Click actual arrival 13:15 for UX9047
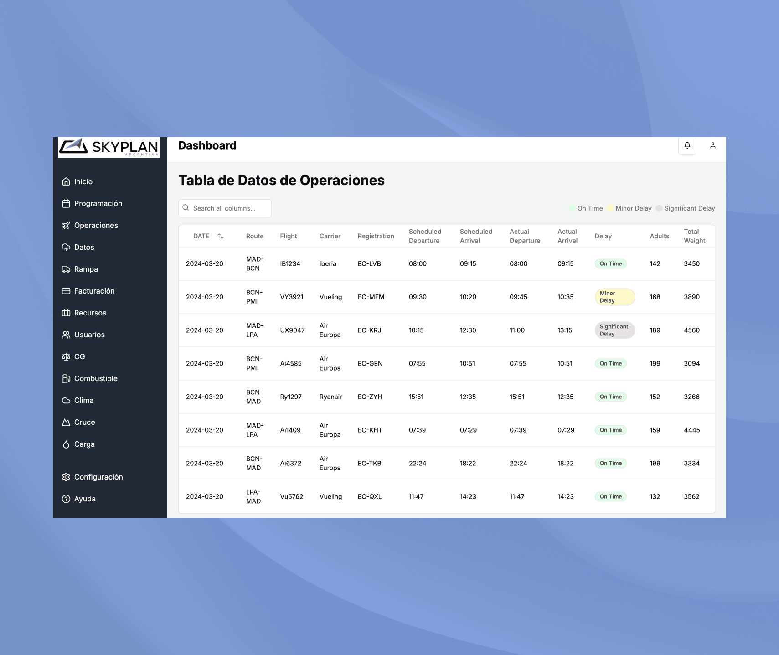 (x=565, y=330)
